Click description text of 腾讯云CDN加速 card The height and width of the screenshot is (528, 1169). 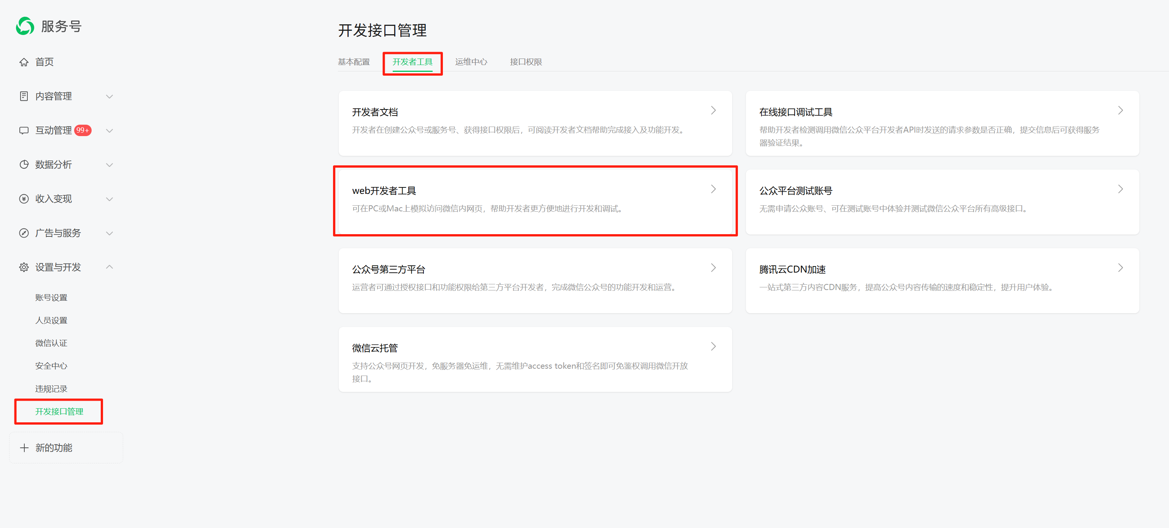[x=906, y=287]
